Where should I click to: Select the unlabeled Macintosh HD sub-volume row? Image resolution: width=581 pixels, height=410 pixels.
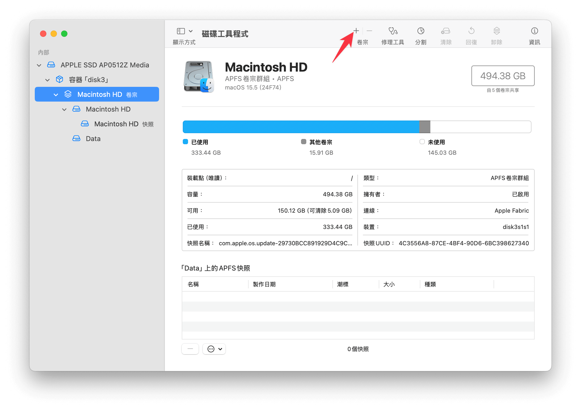coord(97,109)
